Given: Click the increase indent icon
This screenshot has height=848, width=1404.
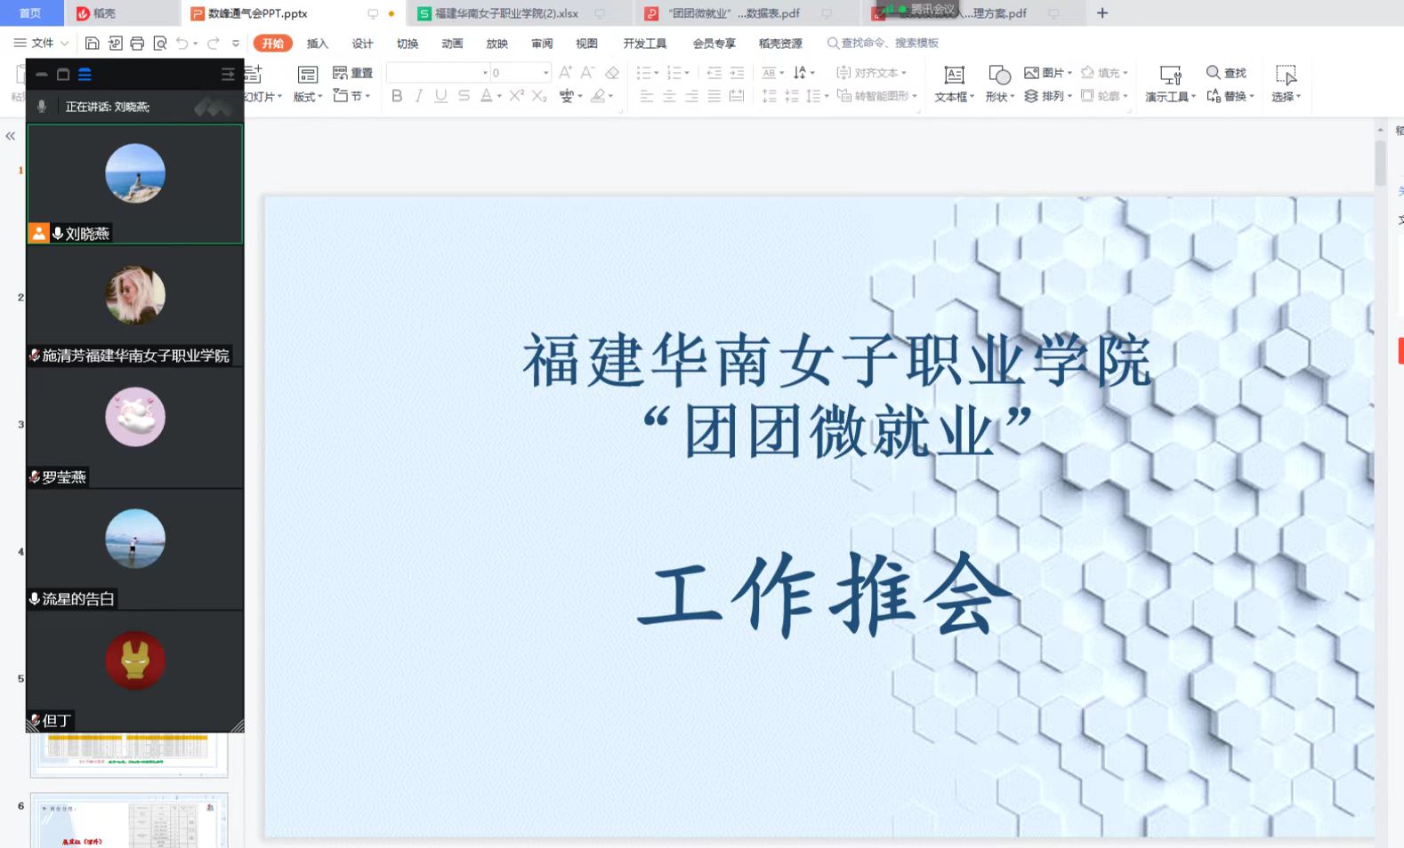Looking at the screenshot, I should point(737,73).
